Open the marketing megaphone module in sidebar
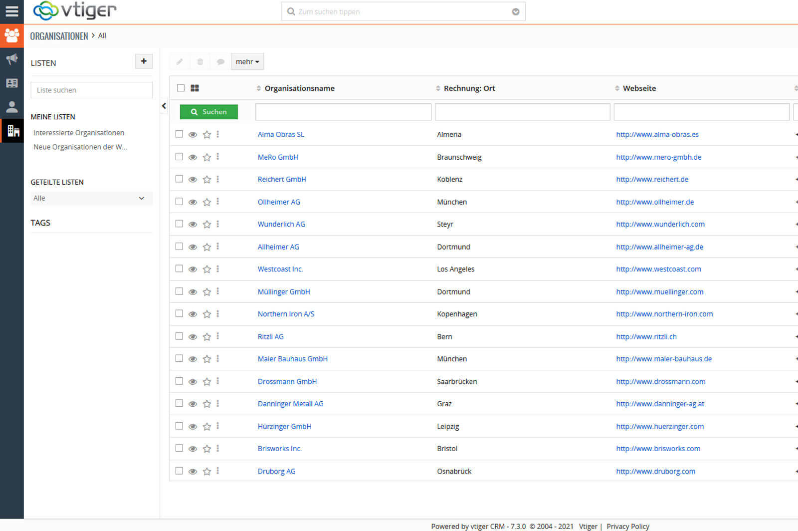Image resolution: width=798 pixels, height=531 pixels. 11,59
